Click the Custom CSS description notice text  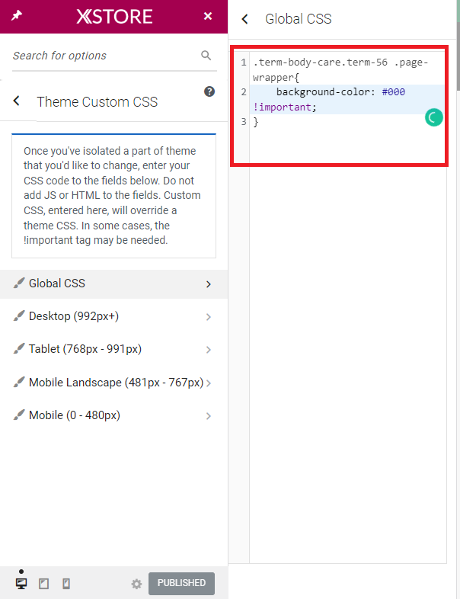(113, 196)
